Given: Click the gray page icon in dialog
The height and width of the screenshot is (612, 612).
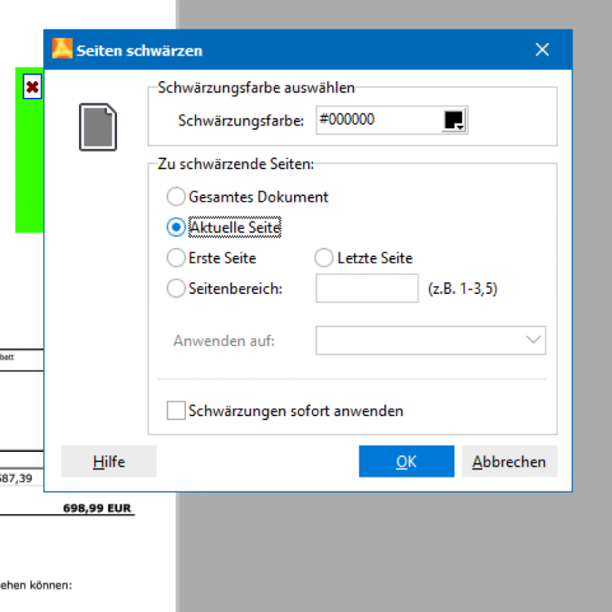Looking at the screenshot, I should click(x=97, y=127).
